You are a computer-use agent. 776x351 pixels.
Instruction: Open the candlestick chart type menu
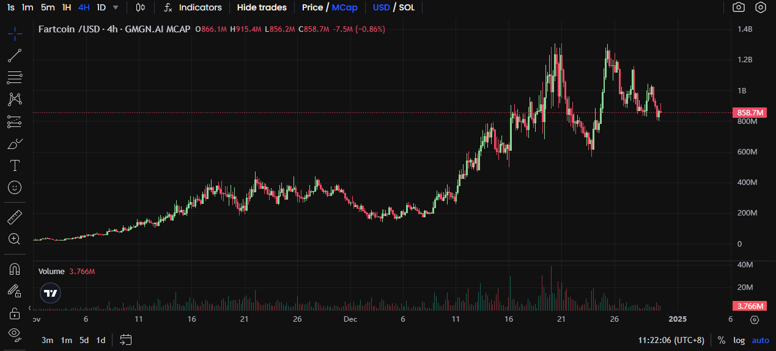pos(141,7)
